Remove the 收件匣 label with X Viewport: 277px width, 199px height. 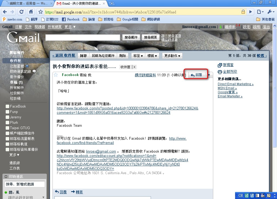[x=134, y=67]
